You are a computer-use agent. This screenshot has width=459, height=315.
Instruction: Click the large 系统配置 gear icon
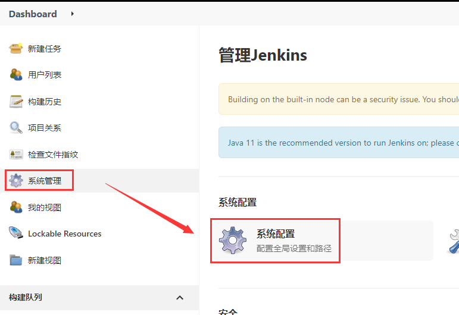pos(232,240)
